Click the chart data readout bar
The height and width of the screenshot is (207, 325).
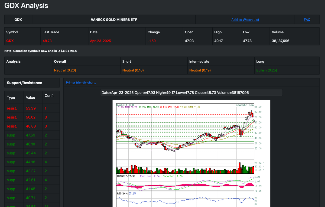tap(191, 93)
